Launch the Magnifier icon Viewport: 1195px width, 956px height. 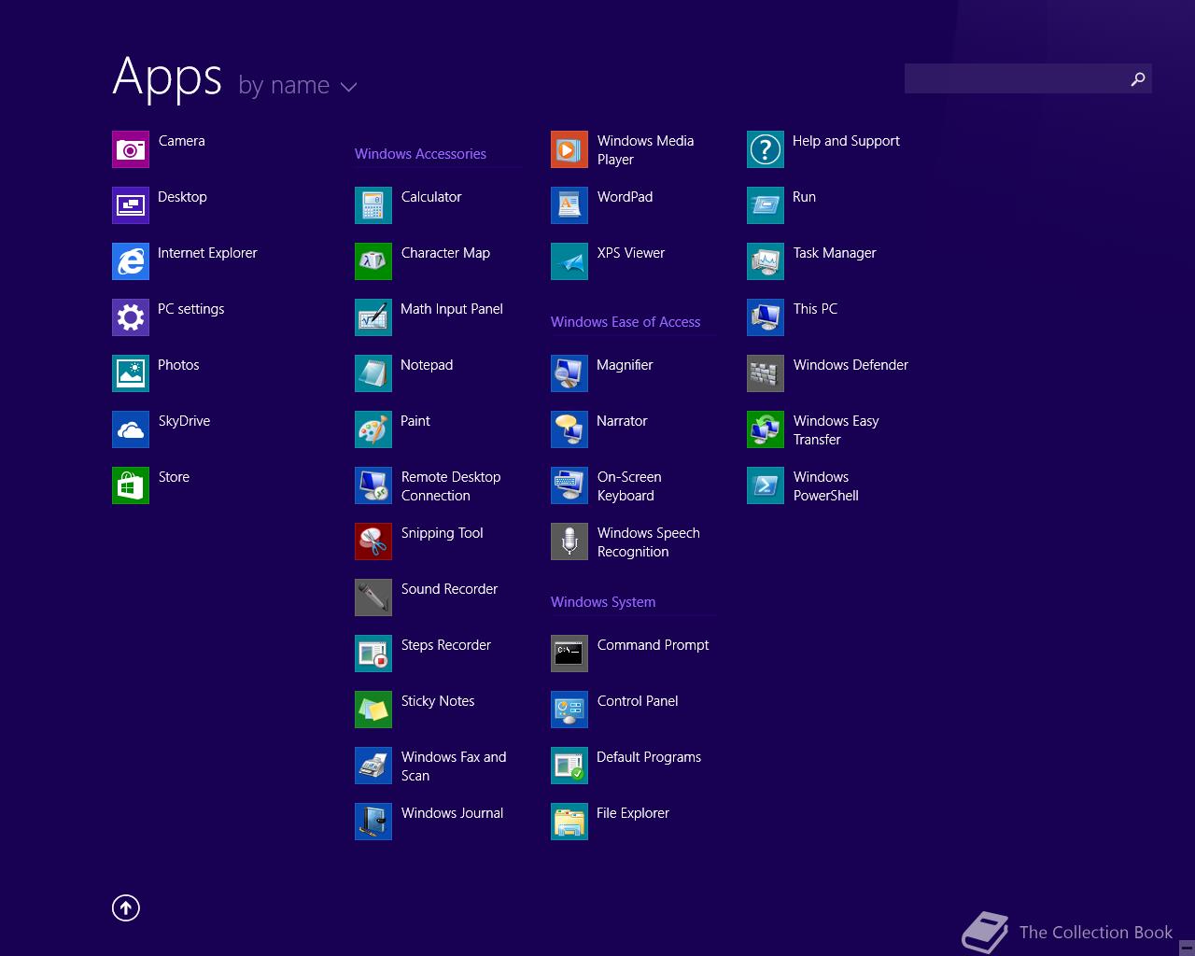[569, 373]
